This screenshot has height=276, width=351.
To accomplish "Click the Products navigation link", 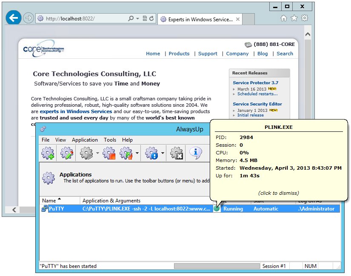I will tap(179, 54).
